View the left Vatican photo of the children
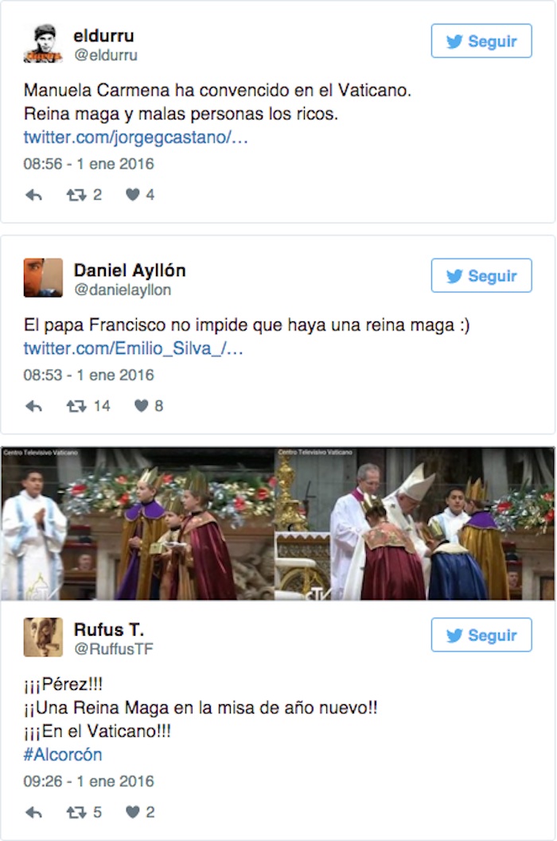 138,524
